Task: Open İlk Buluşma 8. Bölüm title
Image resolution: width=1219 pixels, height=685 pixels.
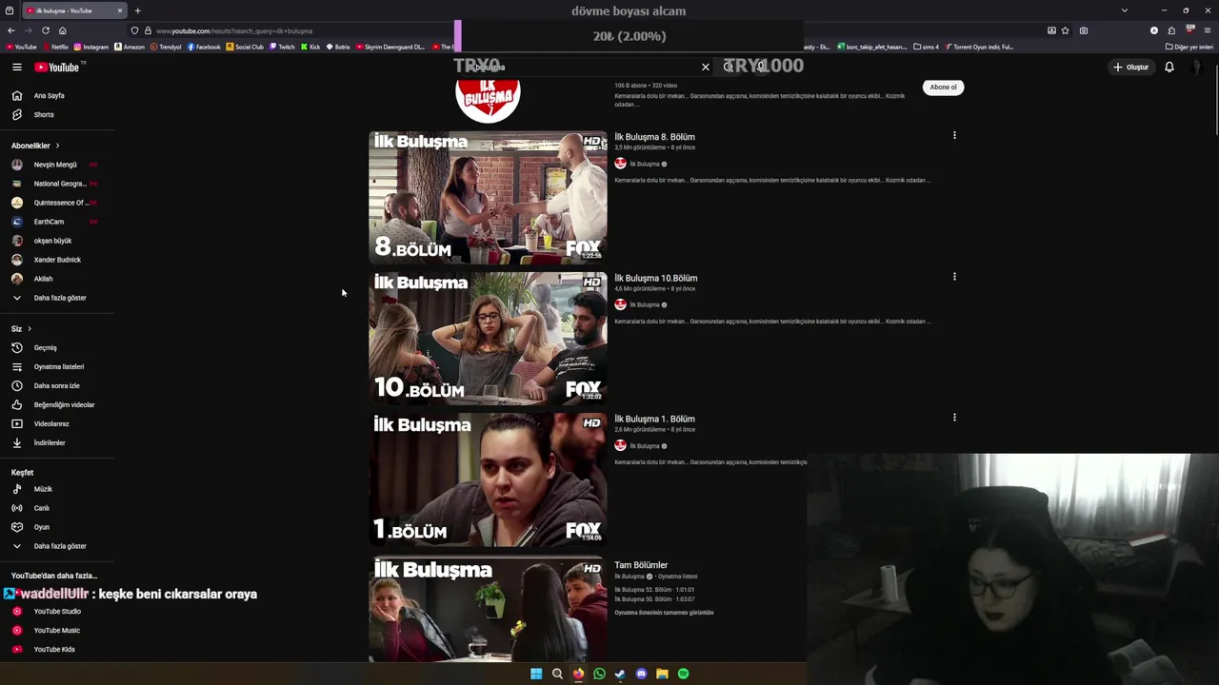Action: (x=654, y=137)
